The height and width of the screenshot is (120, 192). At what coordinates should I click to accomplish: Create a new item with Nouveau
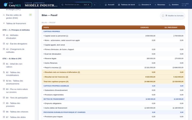pos(160,5)
